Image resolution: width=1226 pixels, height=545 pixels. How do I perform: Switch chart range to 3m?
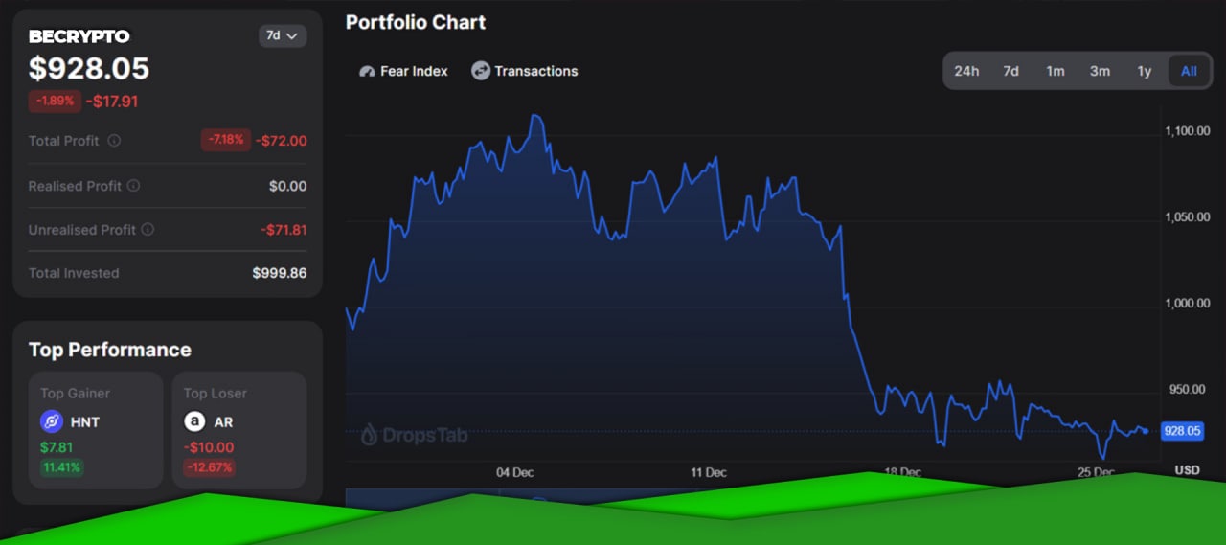coord(1100,71)
